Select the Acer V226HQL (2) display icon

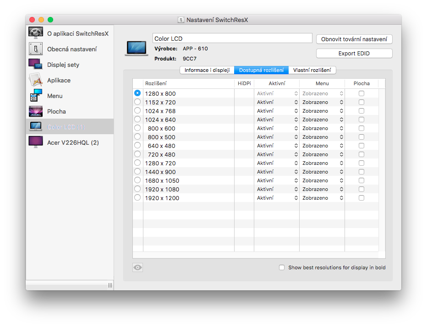click(x=36, y=142)
